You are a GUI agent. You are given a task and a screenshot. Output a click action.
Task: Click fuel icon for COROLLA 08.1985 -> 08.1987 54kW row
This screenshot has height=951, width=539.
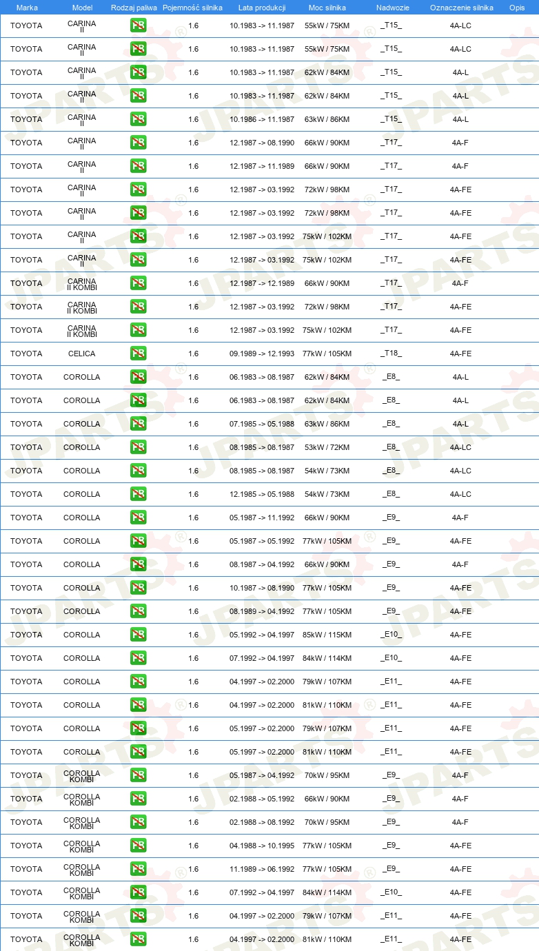coord(138,471)
